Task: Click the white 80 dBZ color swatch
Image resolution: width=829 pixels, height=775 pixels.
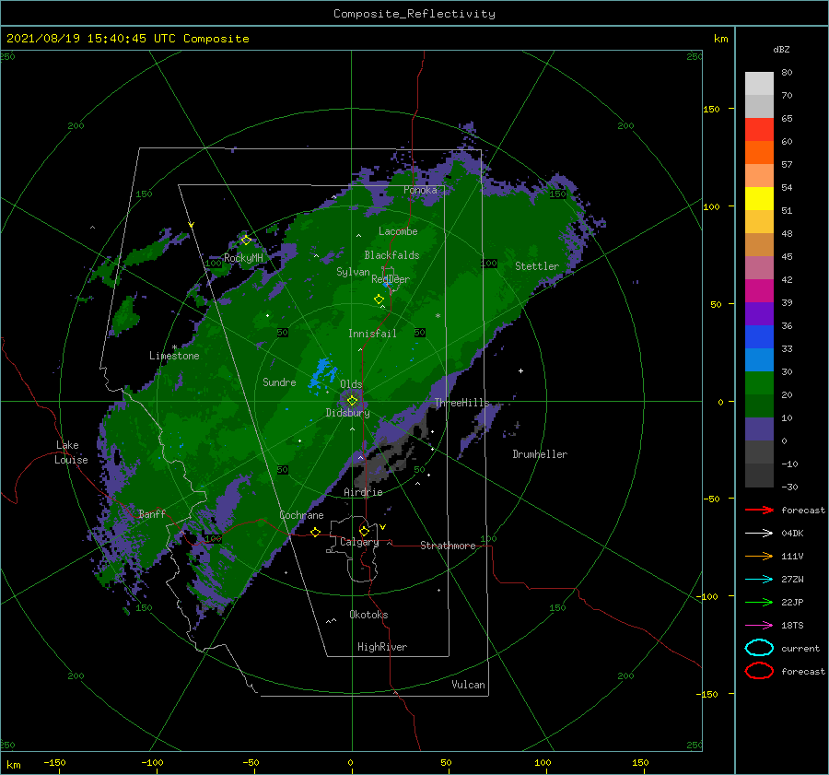Action: [759, 83]
